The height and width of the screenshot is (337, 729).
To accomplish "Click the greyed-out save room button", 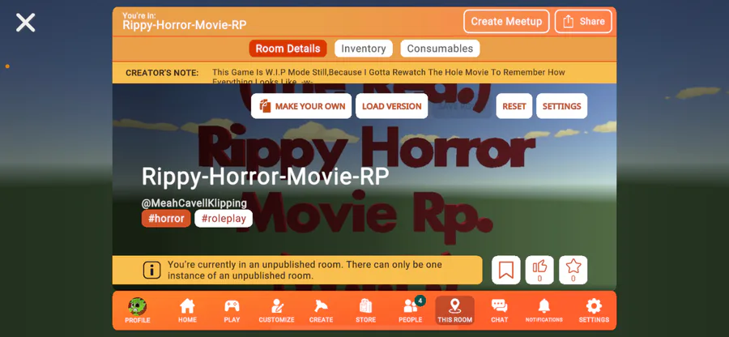I will [461, 106].
